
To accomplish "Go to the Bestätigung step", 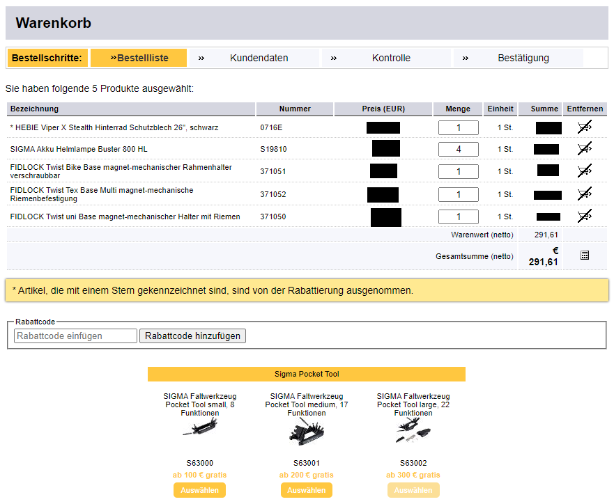I will point(519,58).
